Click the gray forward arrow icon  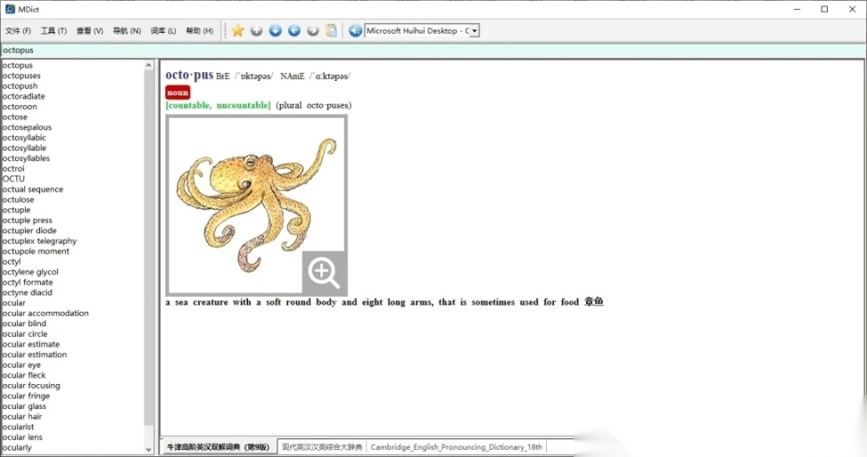(313, 30)
